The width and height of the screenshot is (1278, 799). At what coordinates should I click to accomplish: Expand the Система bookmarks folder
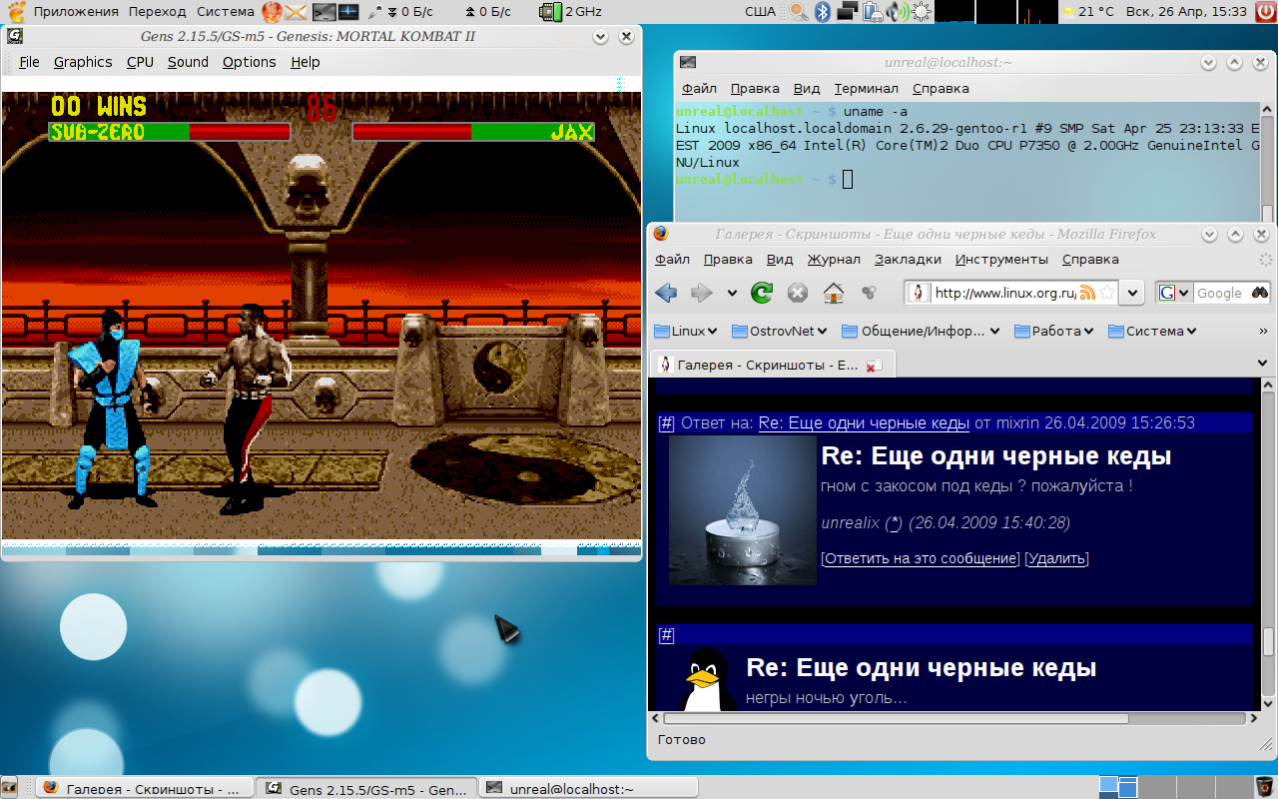click(x=1152, y=332)
